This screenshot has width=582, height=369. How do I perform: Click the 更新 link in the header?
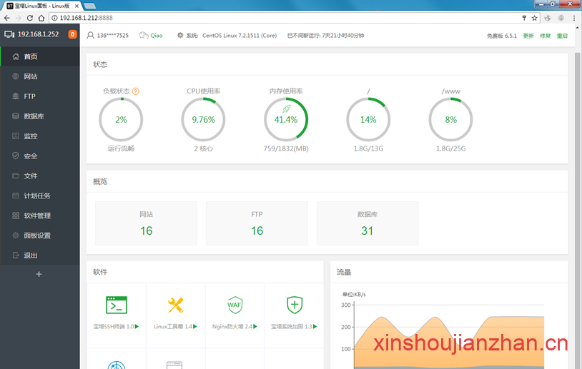(528, 35)
